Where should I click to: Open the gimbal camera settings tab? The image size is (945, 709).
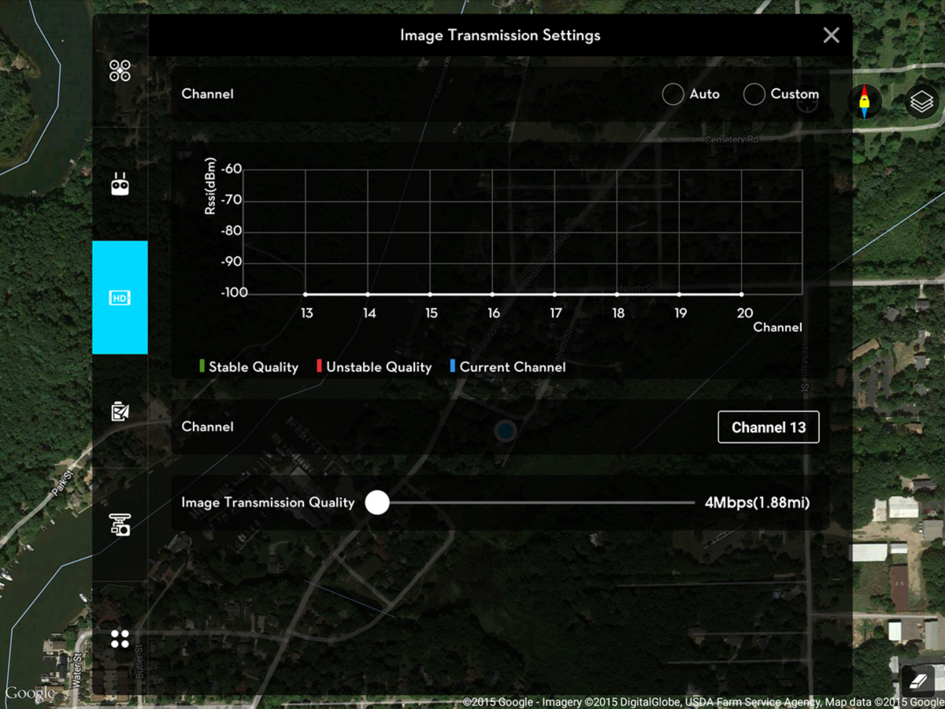(x=120, y=525)
